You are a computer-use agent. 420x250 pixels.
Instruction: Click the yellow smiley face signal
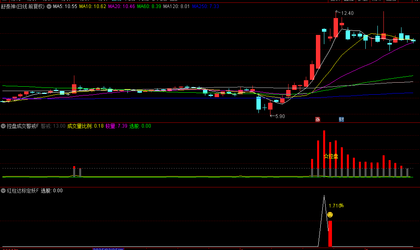click(x=330, y=215)
